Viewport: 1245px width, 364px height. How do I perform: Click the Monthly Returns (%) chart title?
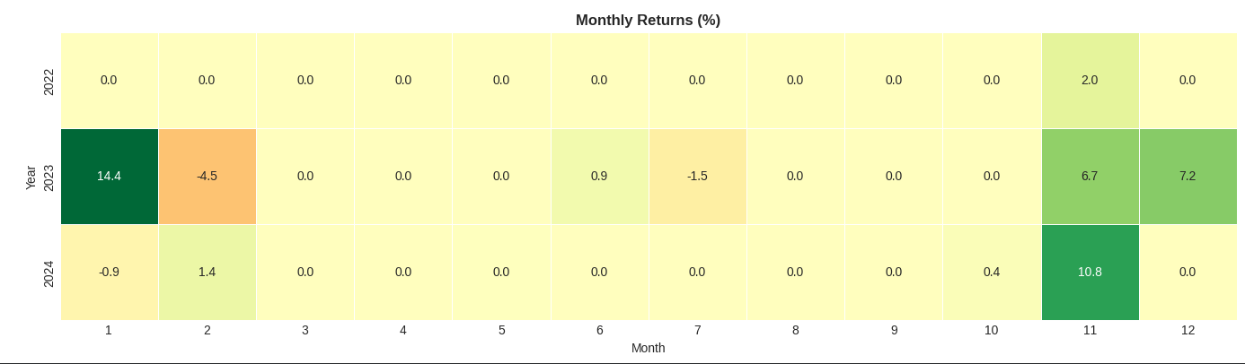(648, 20)
